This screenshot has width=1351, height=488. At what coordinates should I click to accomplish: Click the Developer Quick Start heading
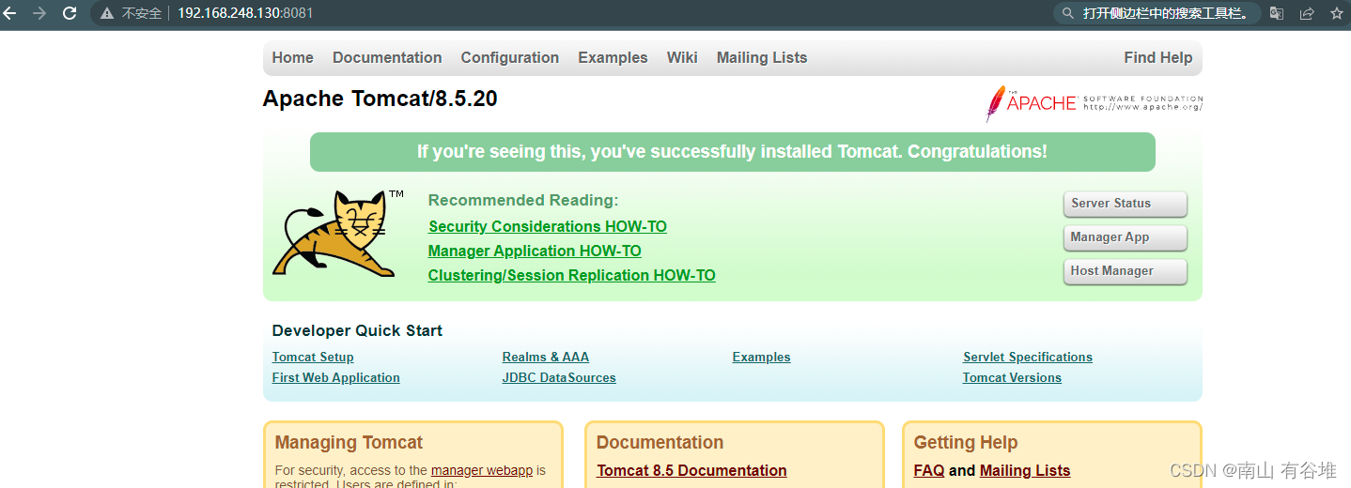(357, 330)
